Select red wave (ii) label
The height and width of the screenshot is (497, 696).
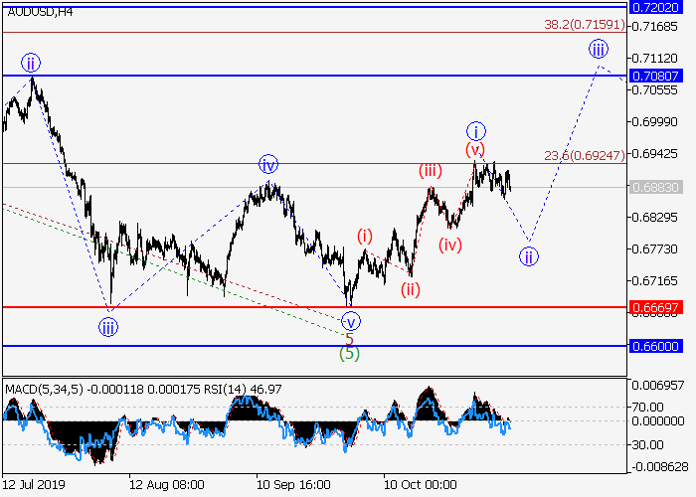410,289
